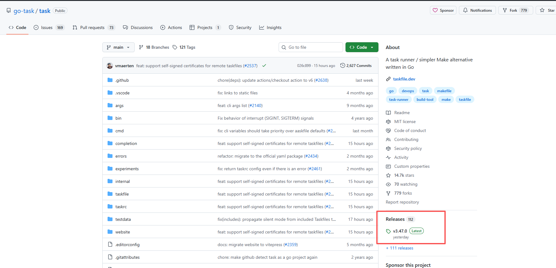Click the taskrc folder icon
The image size is (556, 268).
[x=110, y=207]
